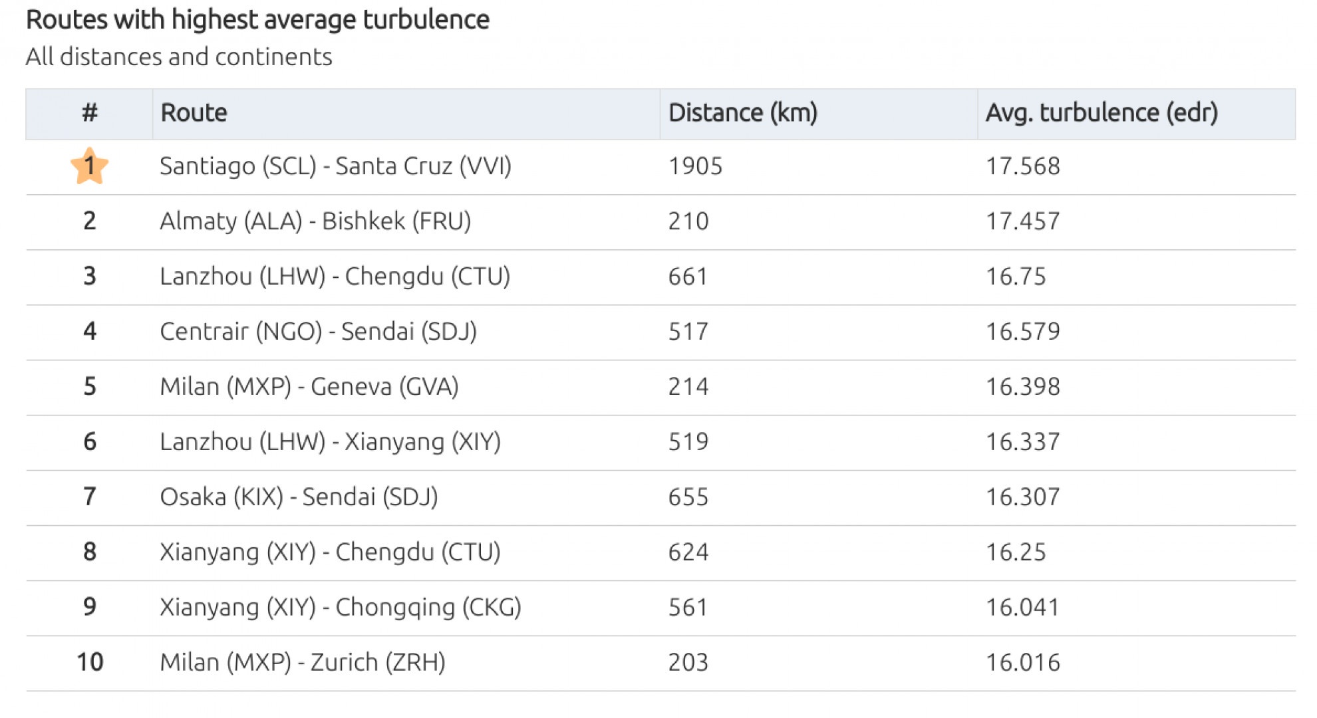Click the 16.016 turbulence value
Screen dimensions: 1317x718
(x=1022, y=663)
